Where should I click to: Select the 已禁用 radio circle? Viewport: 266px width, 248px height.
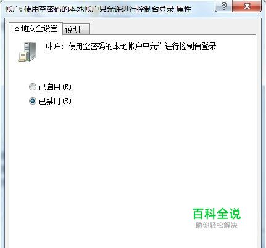tap(33, 101)
